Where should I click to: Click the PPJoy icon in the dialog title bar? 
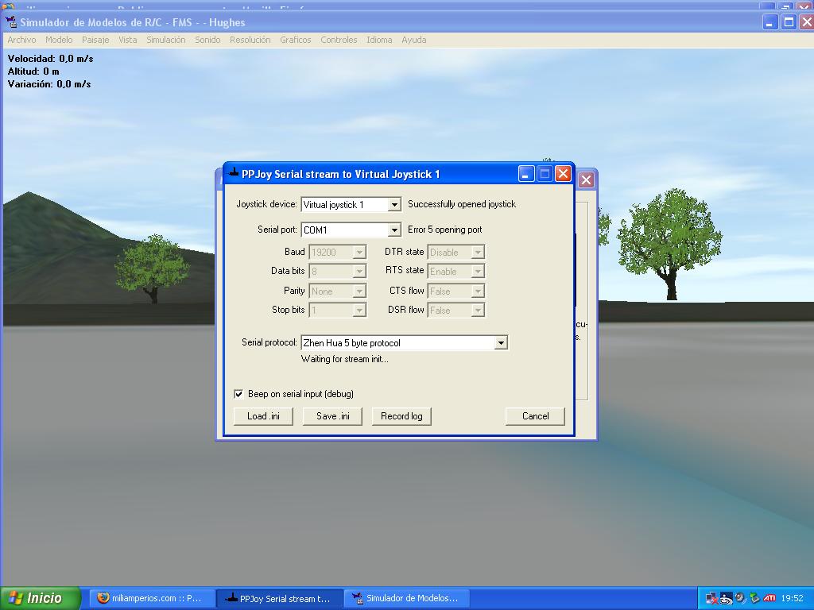click(233, 173)
